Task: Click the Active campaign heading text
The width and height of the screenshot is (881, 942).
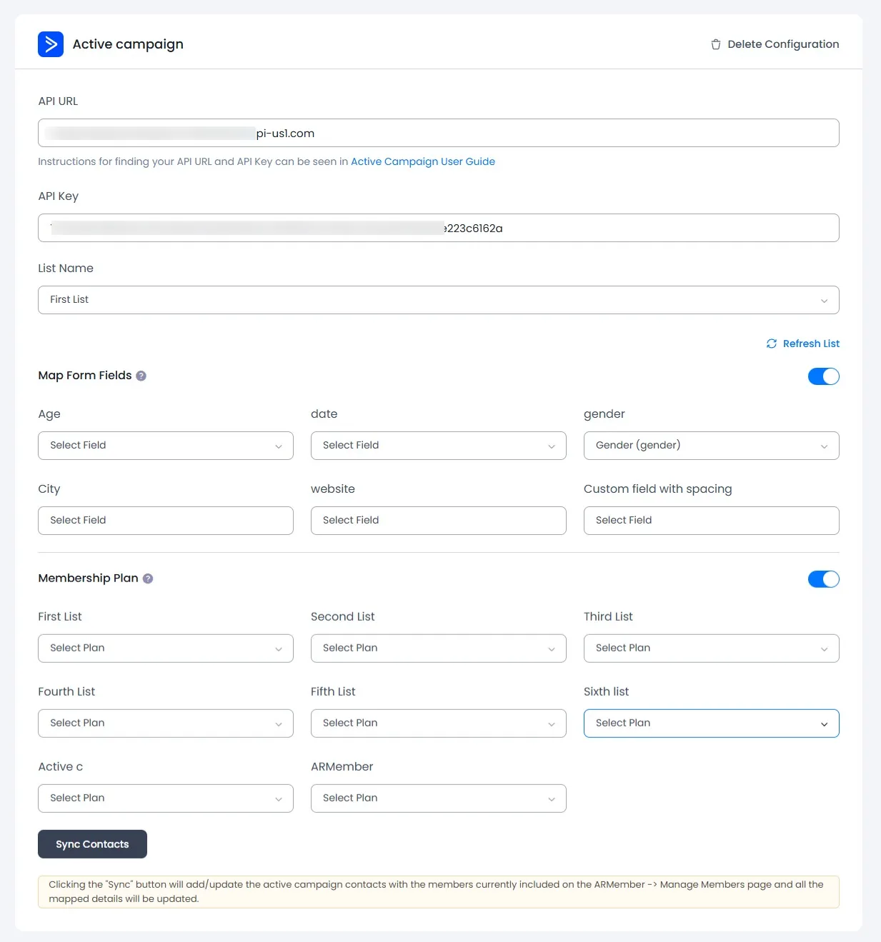Action: (128, 44)
